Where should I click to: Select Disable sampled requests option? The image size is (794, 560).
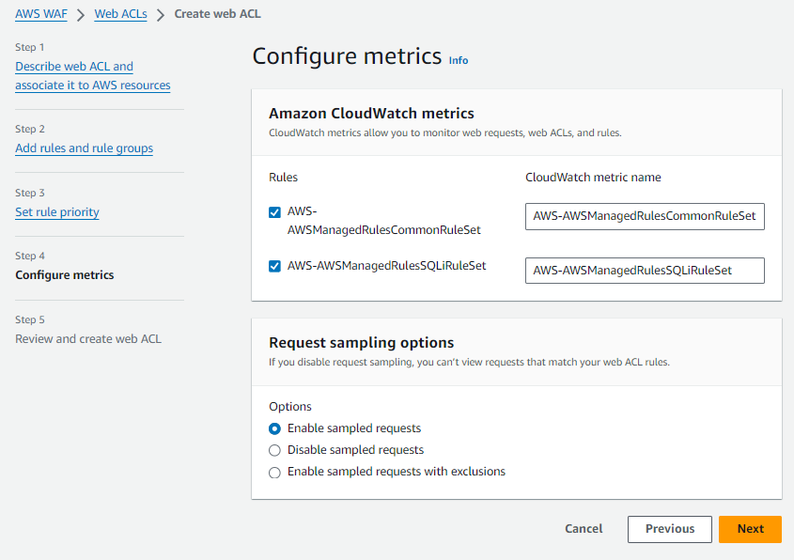274,450
